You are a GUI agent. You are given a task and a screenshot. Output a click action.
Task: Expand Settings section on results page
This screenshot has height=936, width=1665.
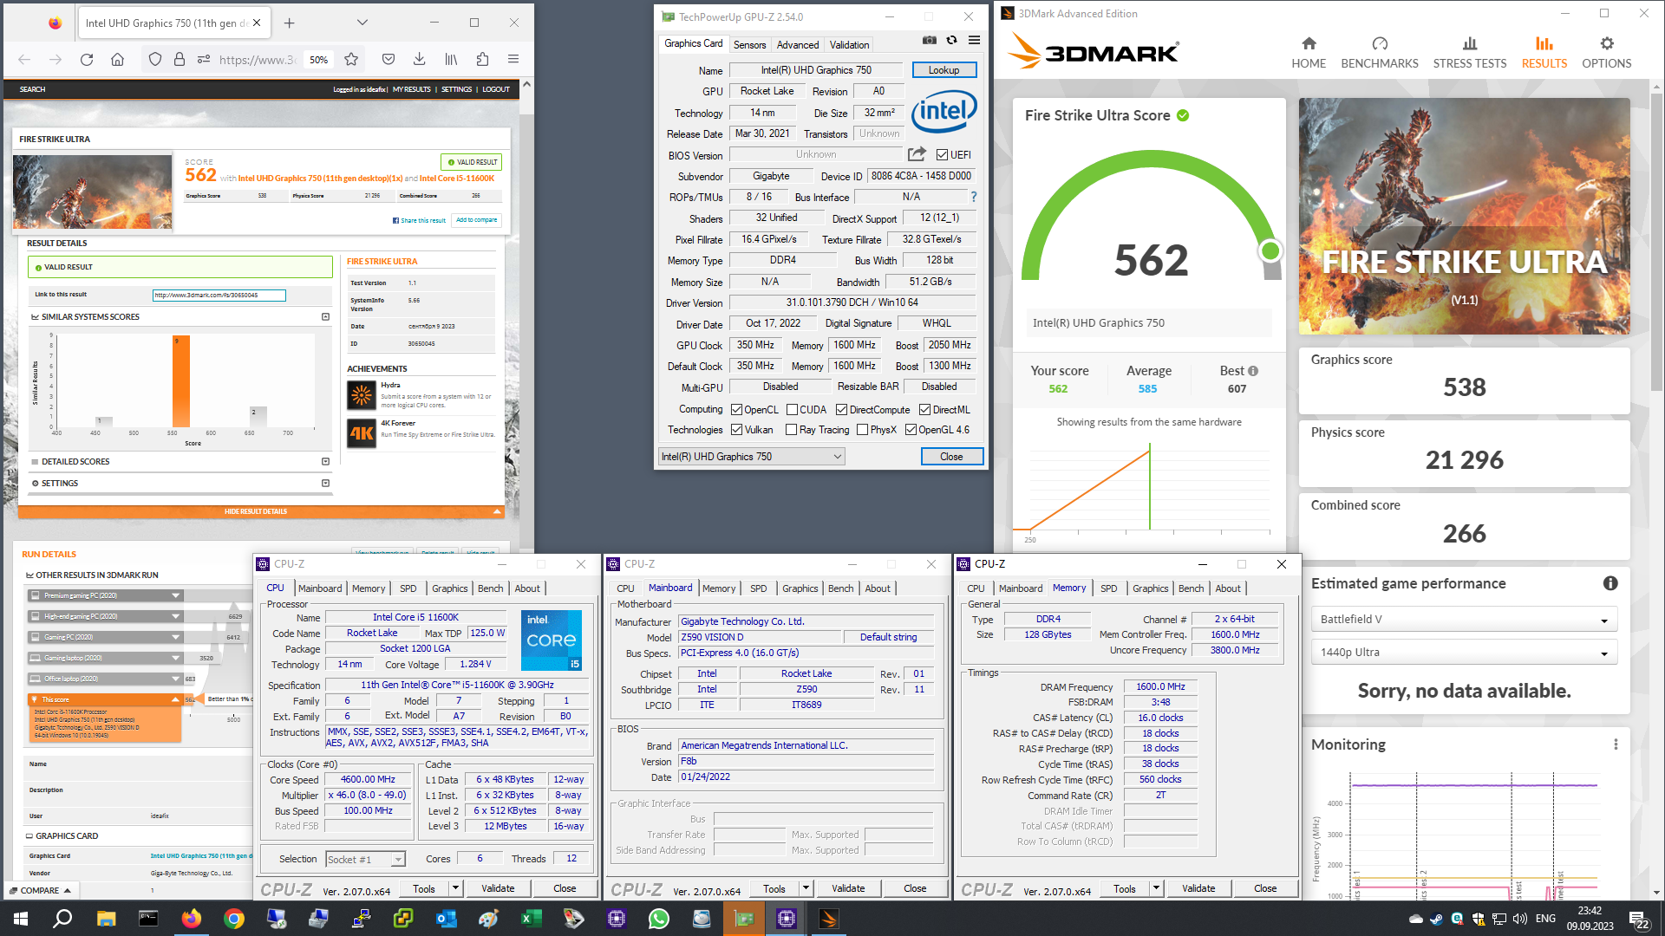pos(326,484)
